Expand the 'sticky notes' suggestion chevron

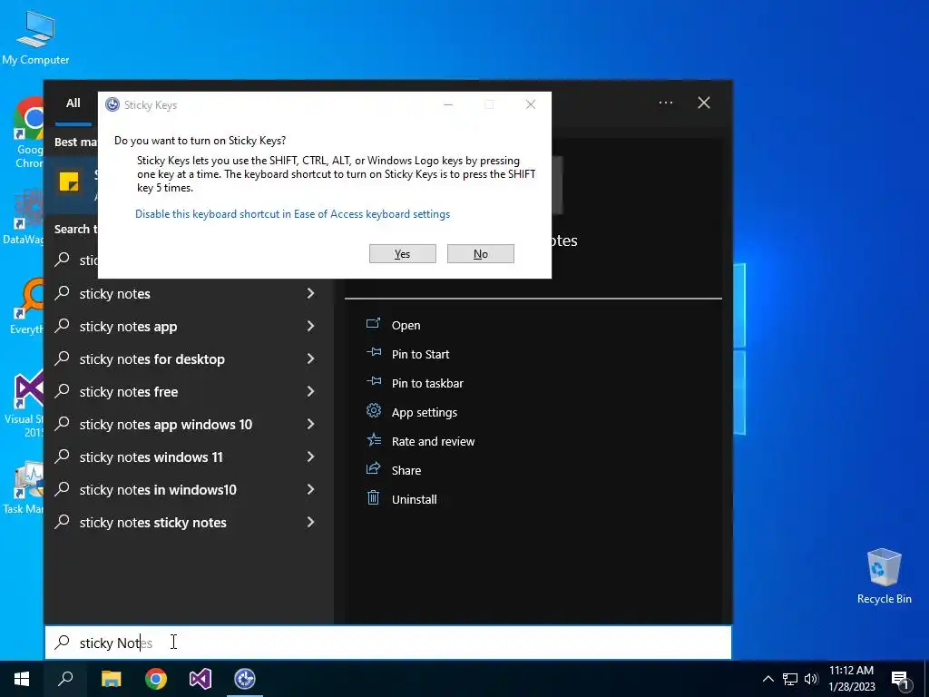pos(310,293)
